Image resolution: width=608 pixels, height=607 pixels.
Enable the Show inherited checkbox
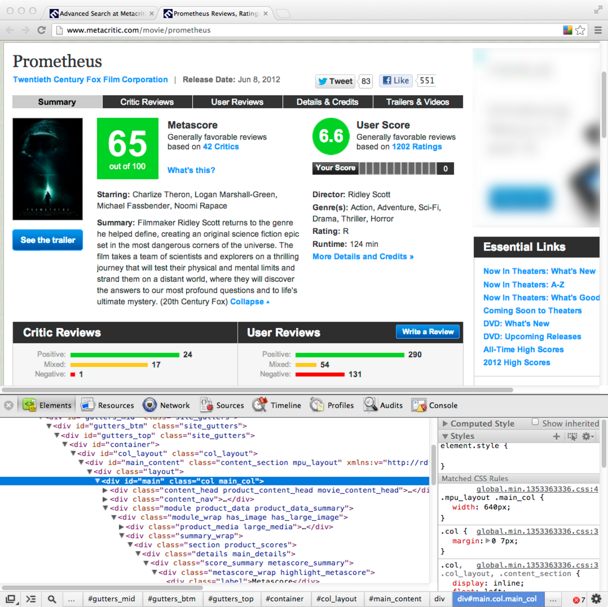(x=535, y=422)
